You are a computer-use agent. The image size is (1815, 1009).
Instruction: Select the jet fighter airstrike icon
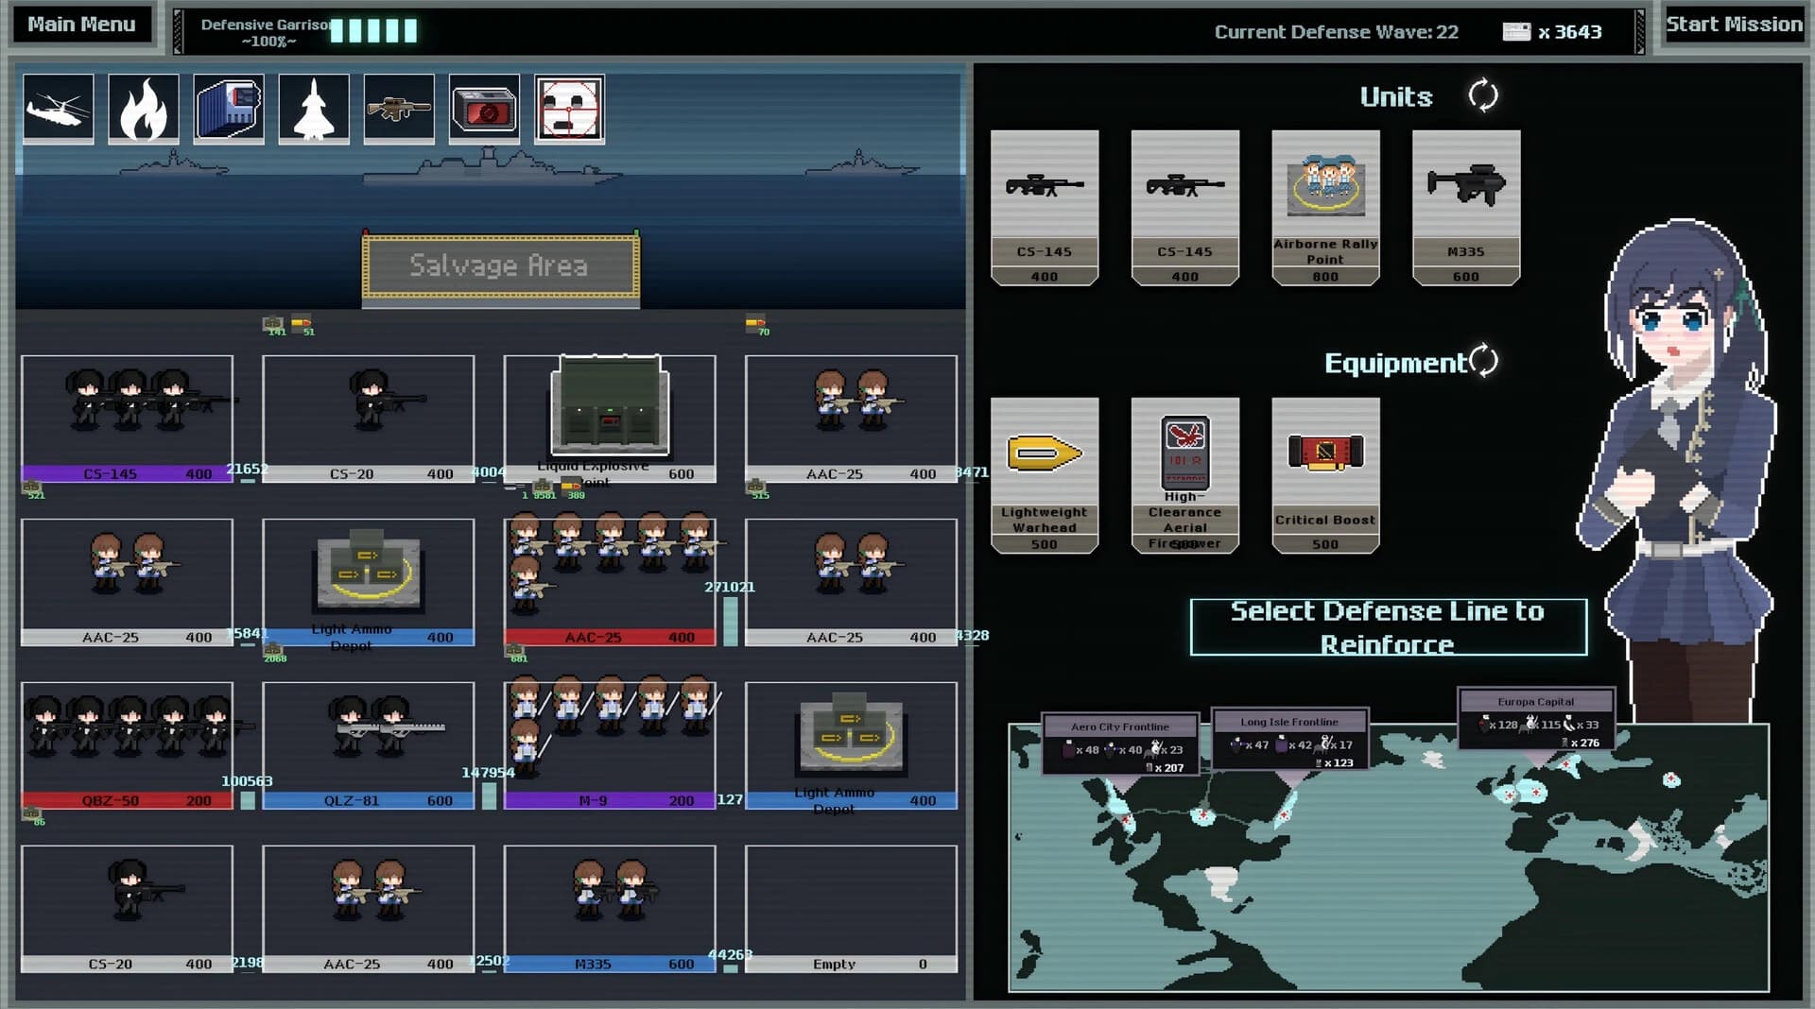[x=313, y=109]
